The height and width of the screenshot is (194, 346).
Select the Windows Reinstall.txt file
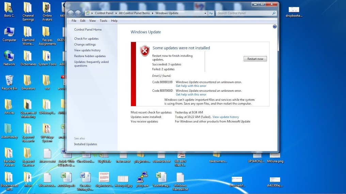pos(180,181)
